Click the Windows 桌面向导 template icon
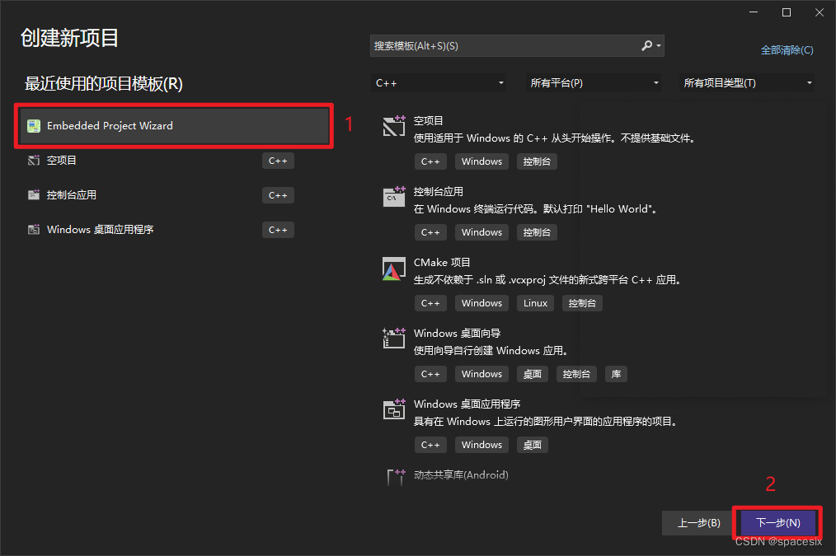 [394, 339]
